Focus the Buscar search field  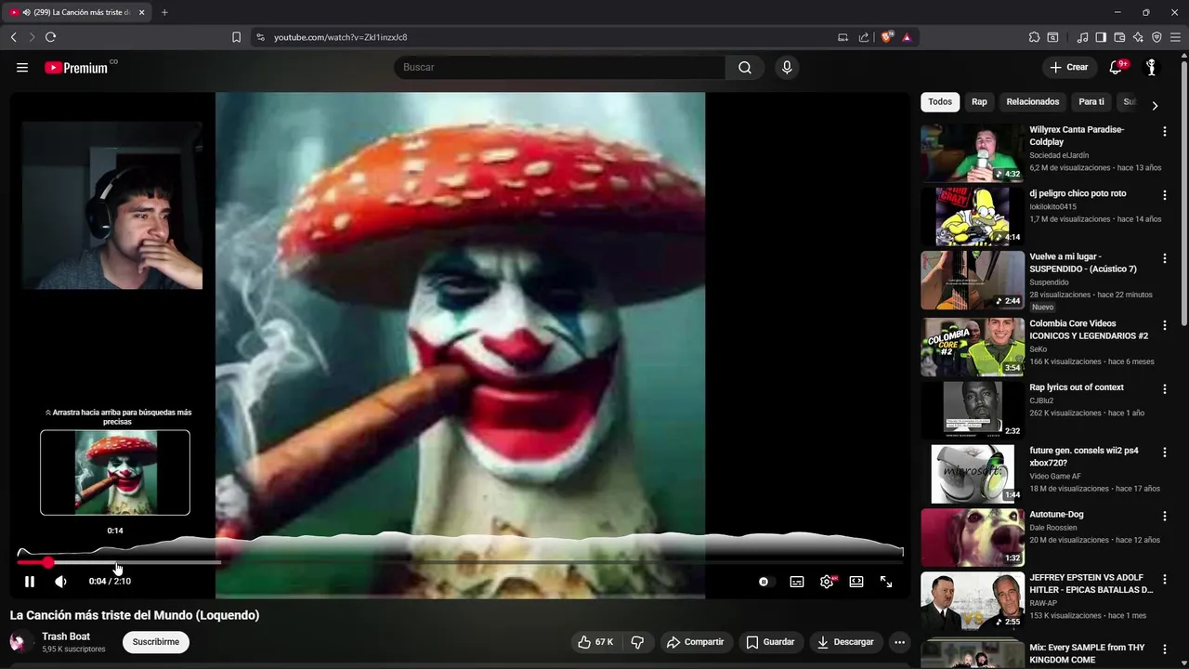tap(560, 67)
